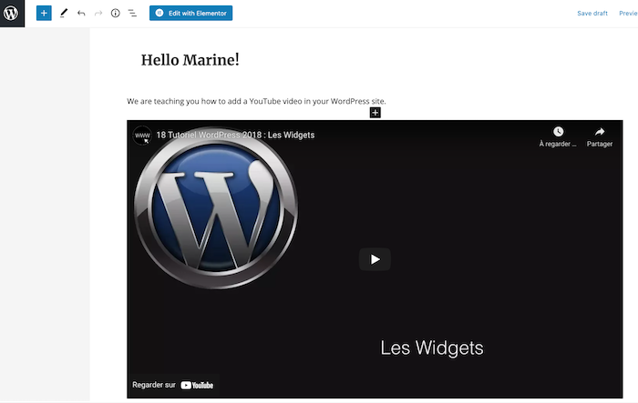Play the embedded YouTube video
Screen dimensions: 638x403
tap(375, 259)
